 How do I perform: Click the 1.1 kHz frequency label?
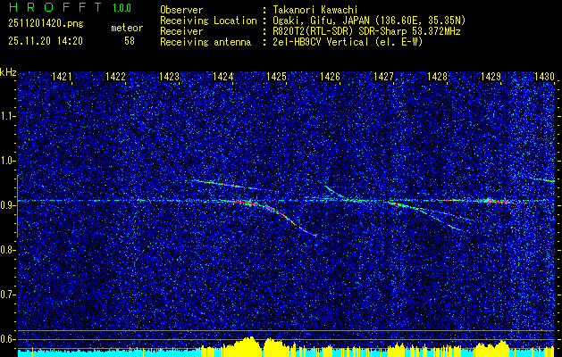pyautogui.click(x=8, y=116)
